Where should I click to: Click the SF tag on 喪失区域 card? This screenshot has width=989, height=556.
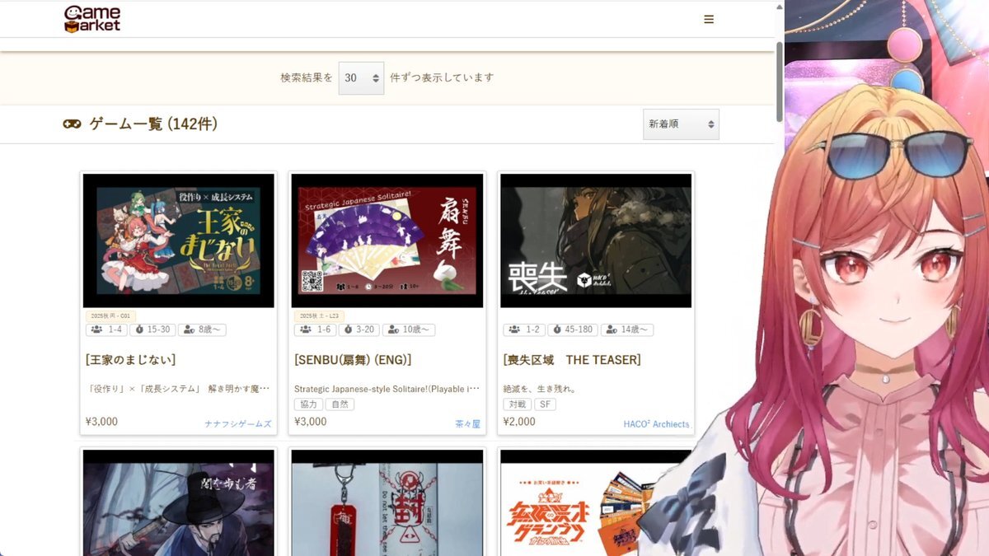545,405
